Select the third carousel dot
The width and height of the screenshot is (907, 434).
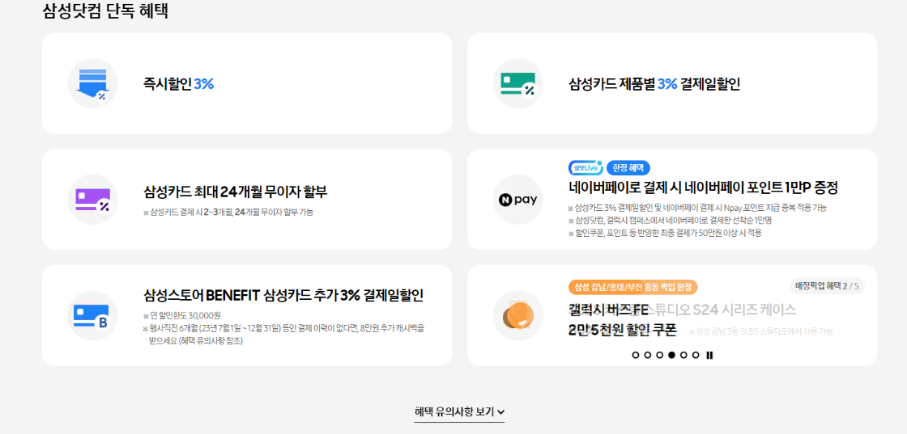click(659, 356)
